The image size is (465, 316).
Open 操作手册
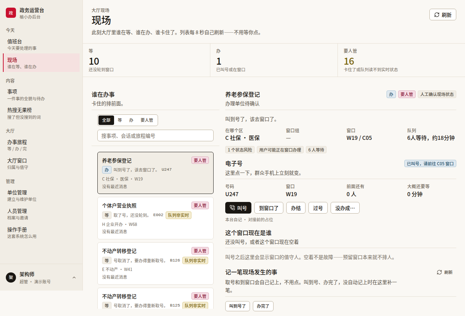[x=41, y=232]
